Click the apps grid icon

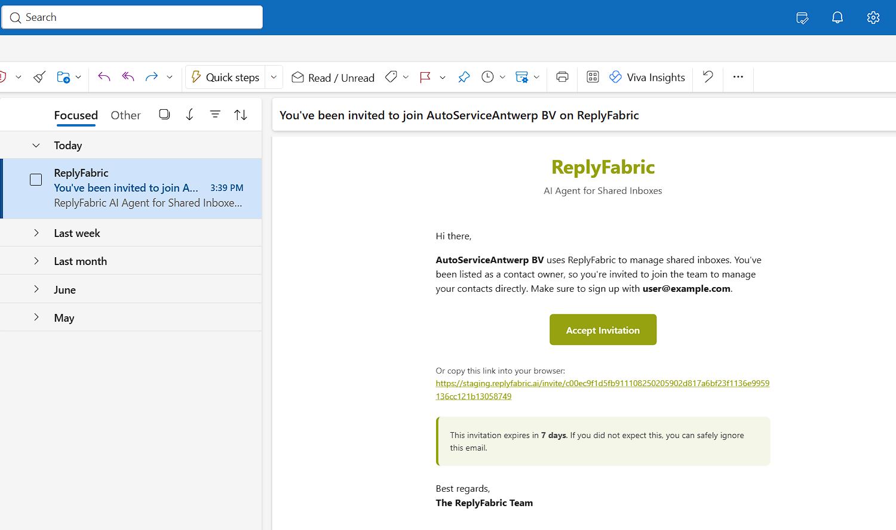[593, 77]
